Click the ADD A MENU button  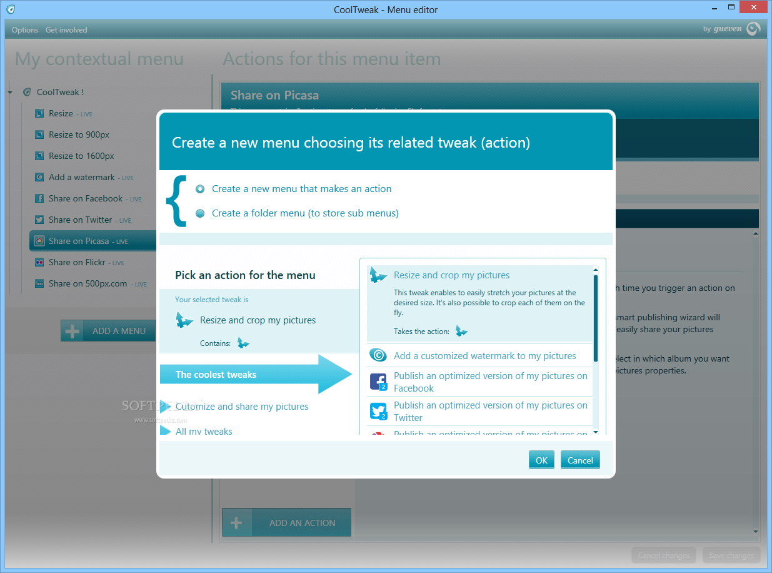click(x=108, y=331)
